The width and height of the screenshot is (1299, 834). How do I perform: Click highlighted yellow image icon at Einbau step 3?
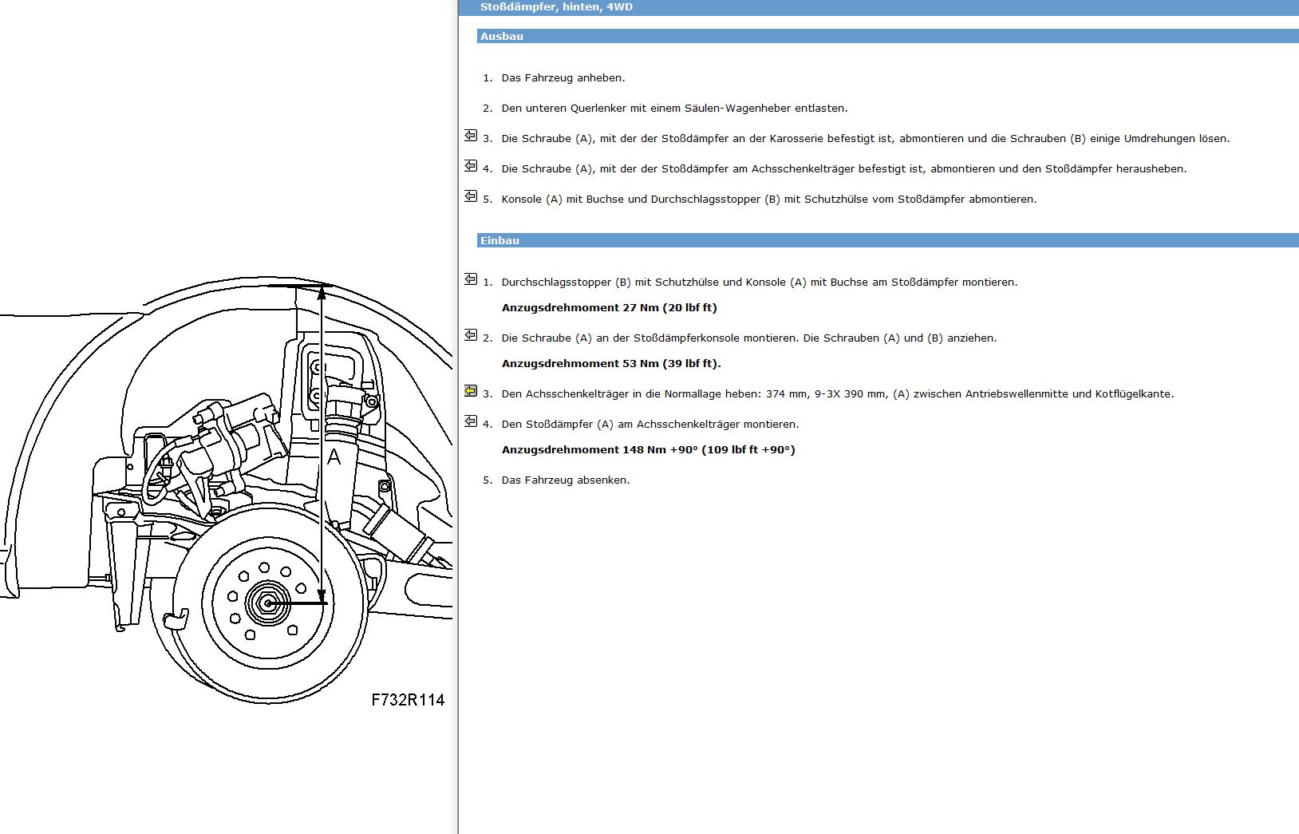click(471, 391)
